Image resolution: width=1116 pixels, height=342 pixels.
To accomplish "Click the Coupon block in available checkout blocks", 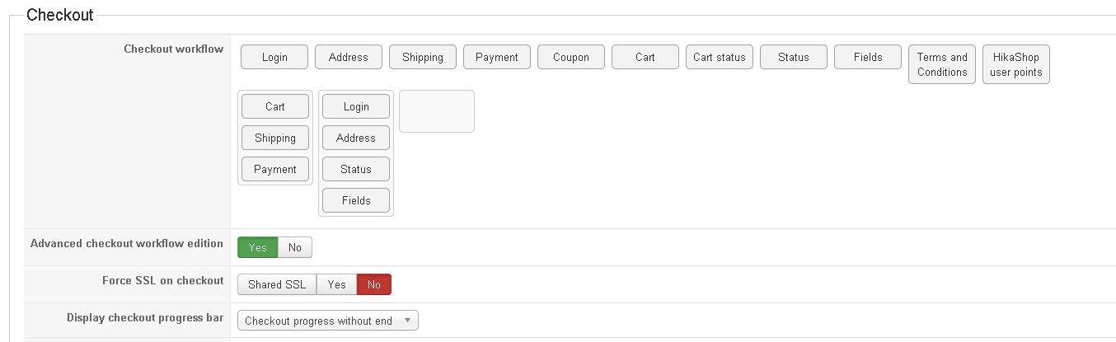I will (x=571, y=57).
